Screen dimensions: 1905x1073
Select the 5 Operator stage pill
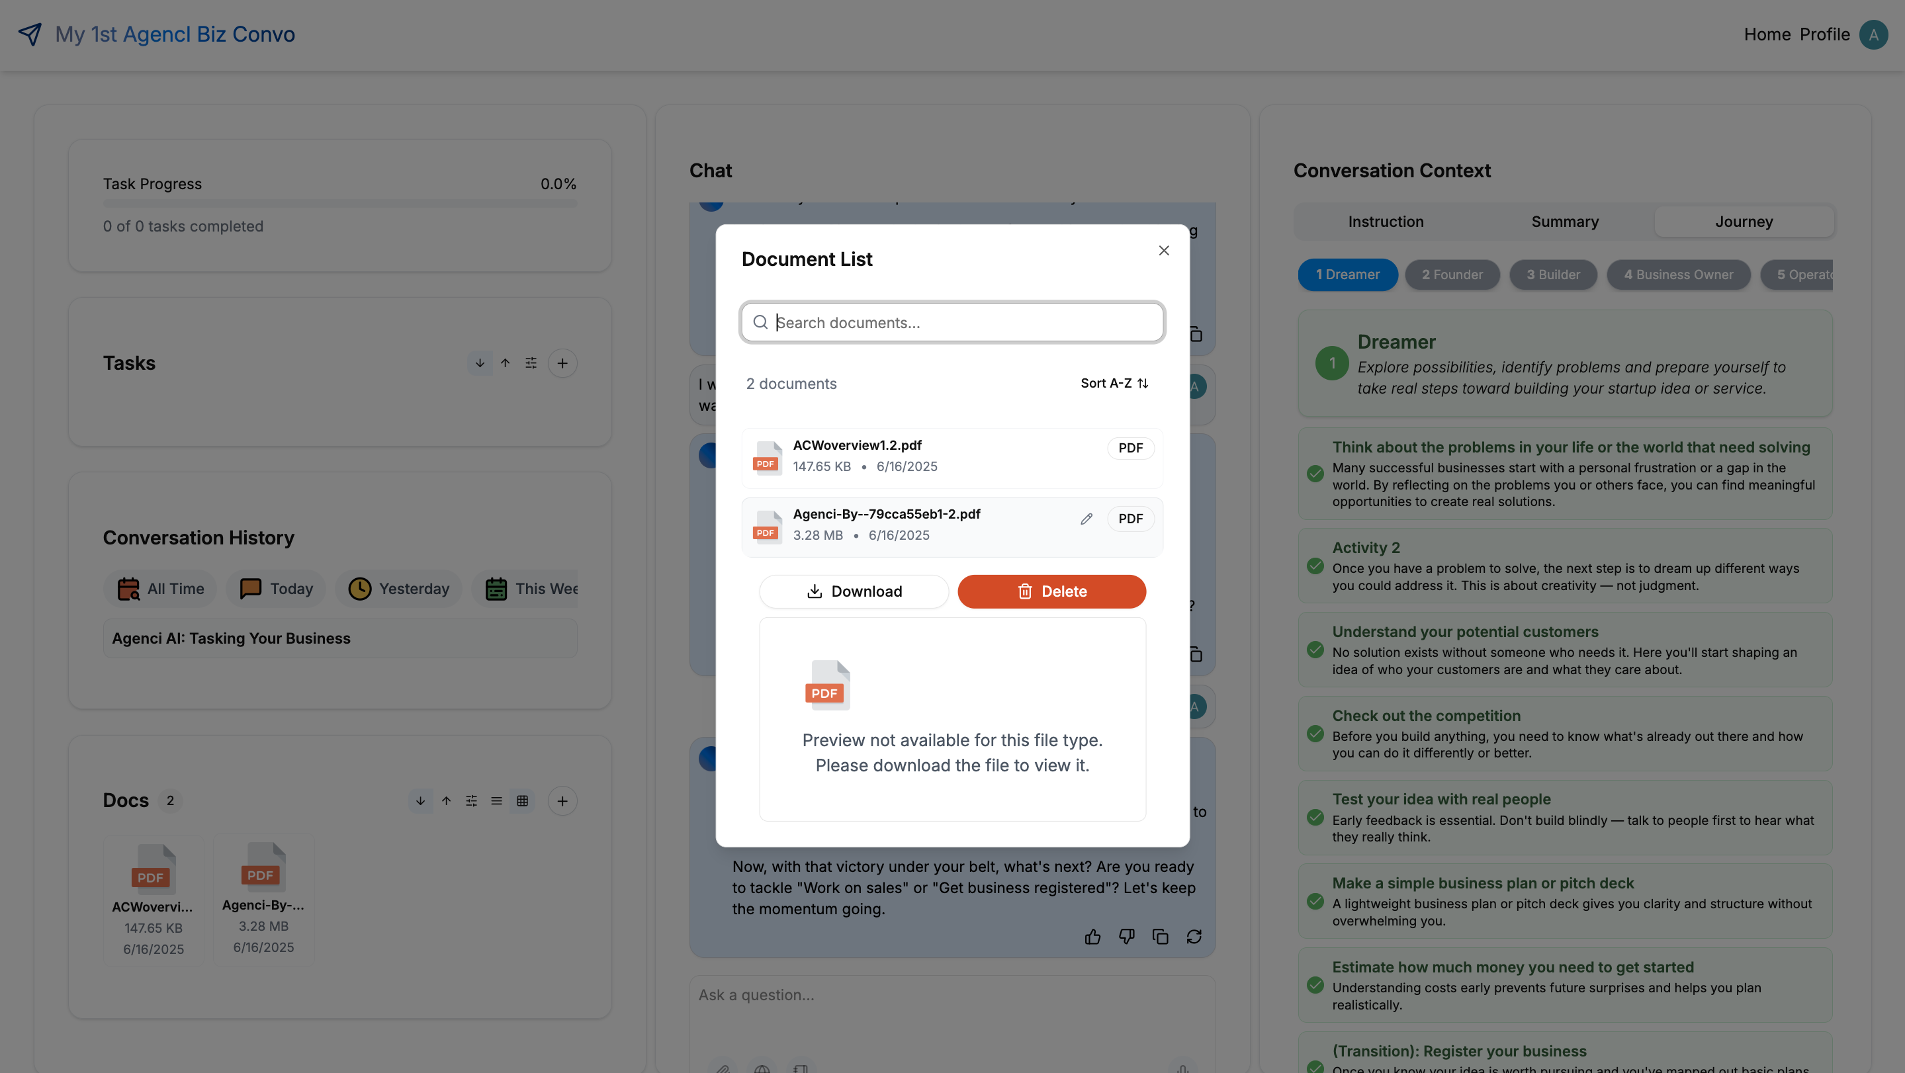[x=1797, y=275]
